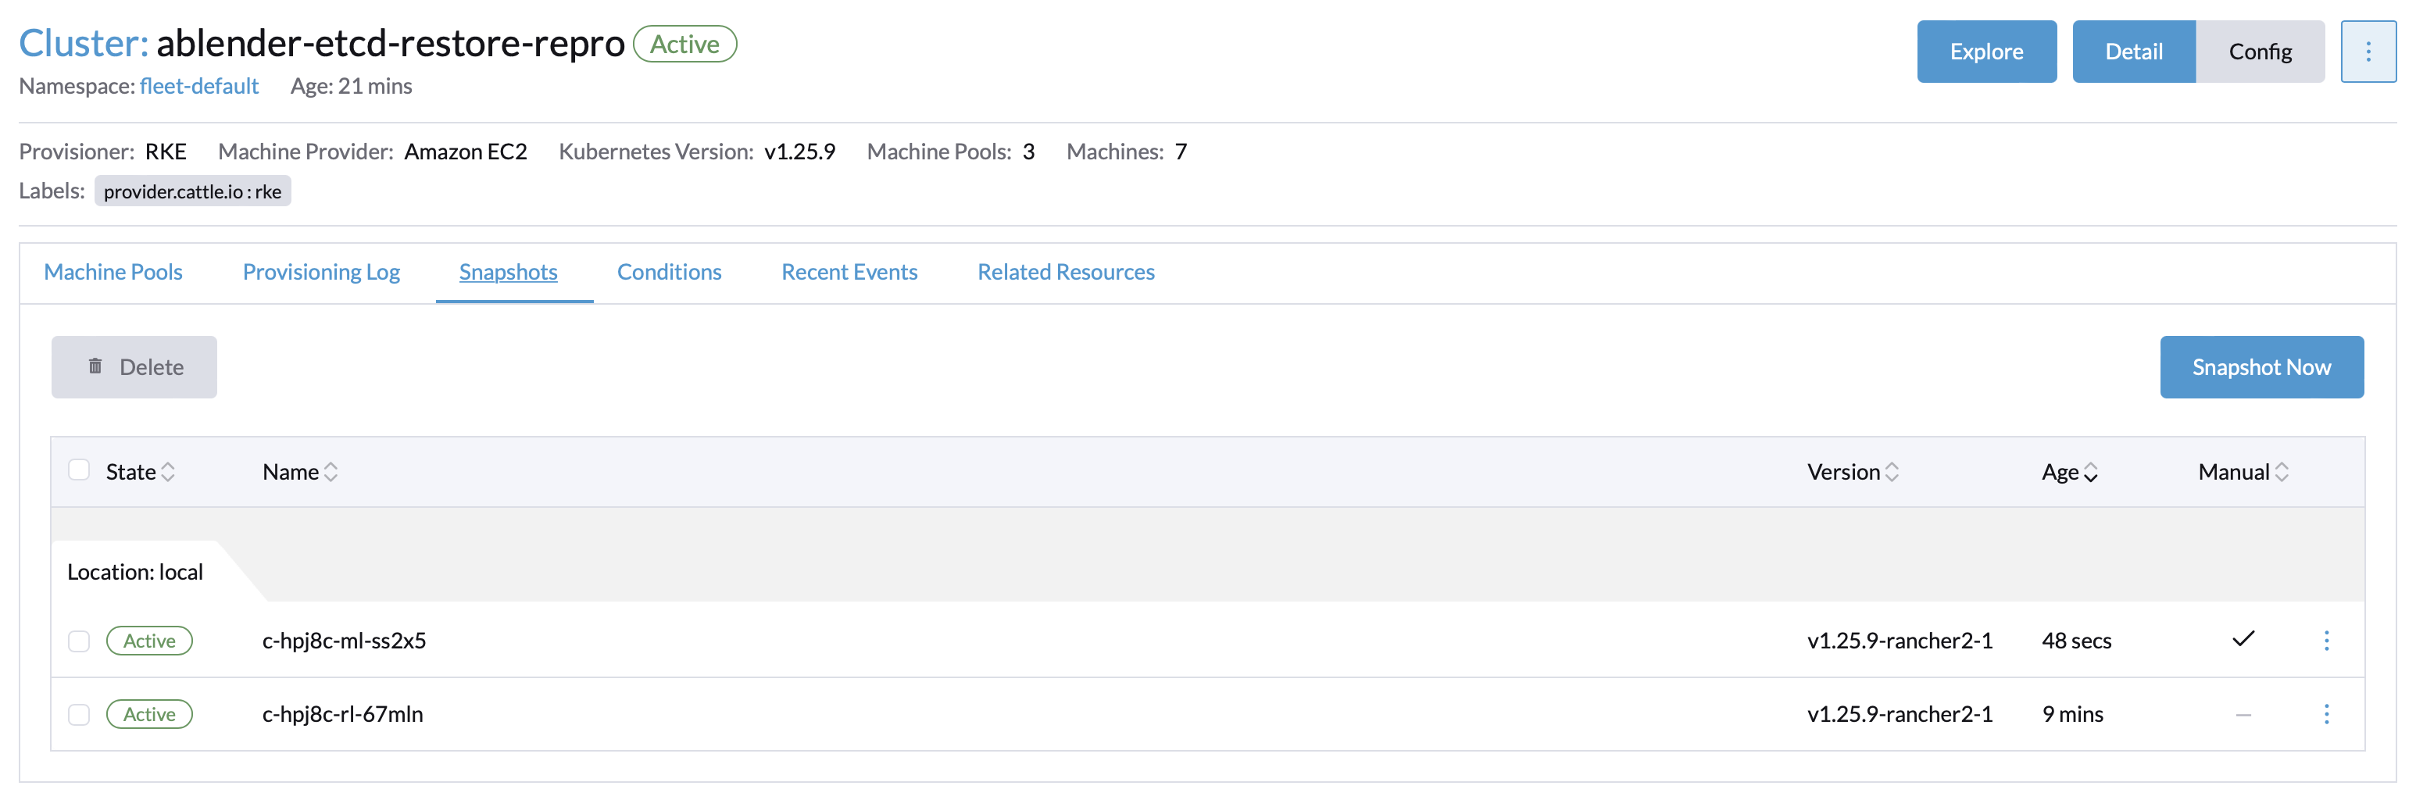Switch to the Config view of the cluster
This screenshot has width=2416, height=800.
[x=2261, y=52]
